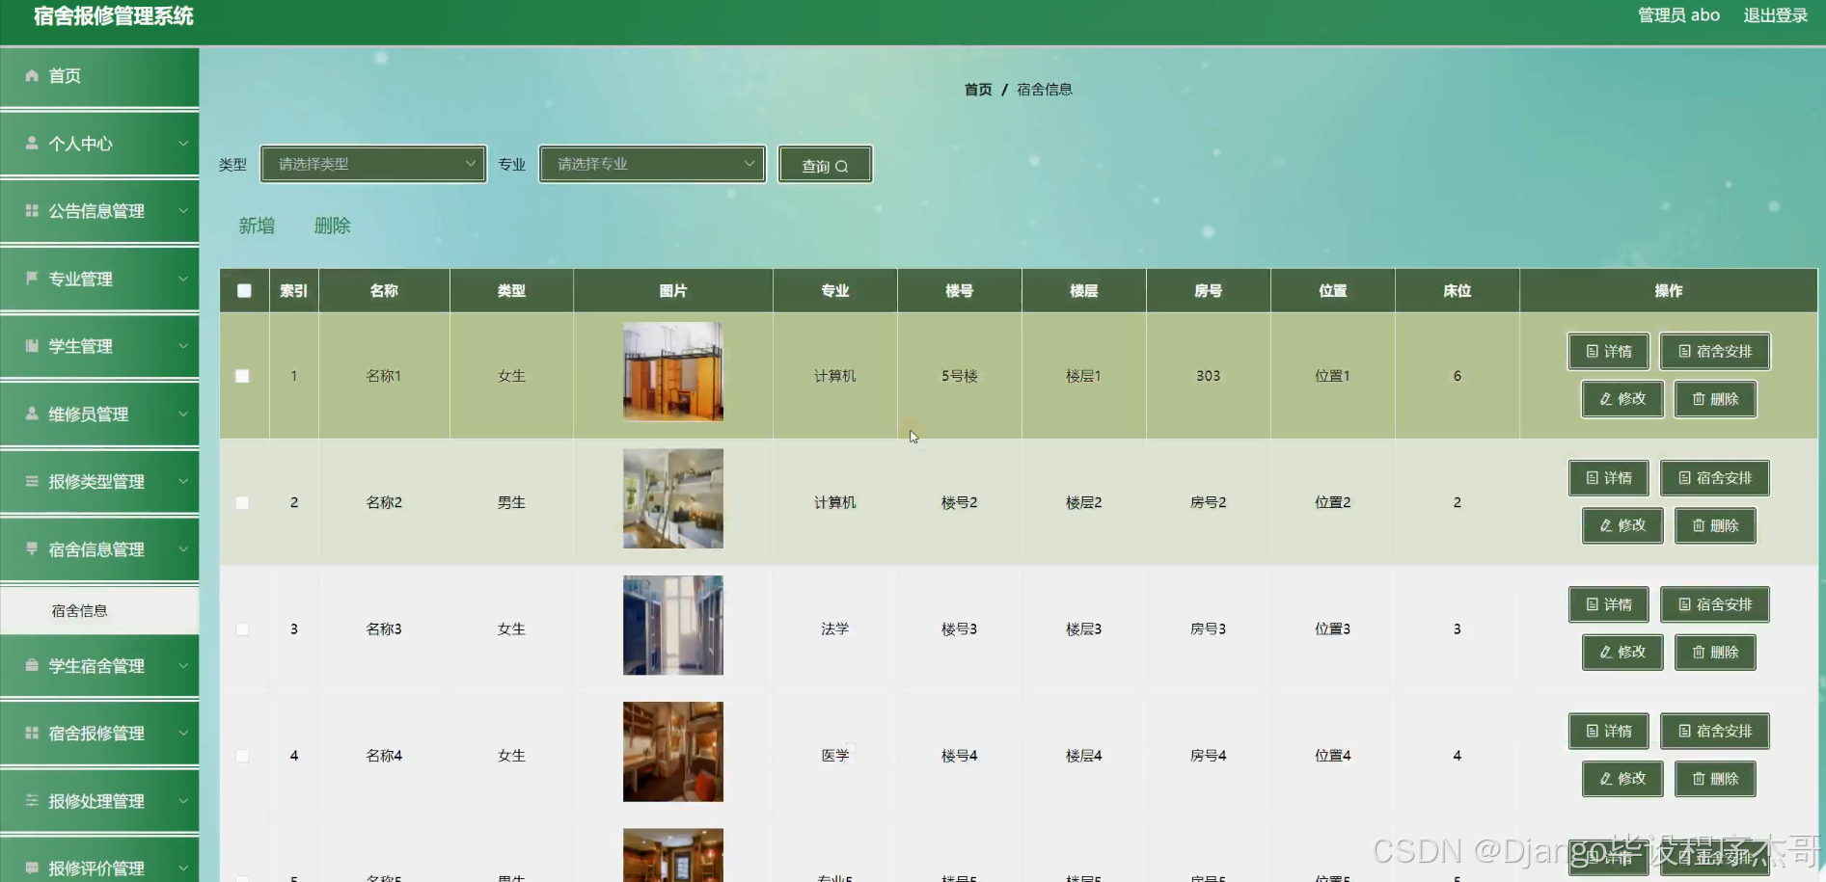Screen dimensions: 1826x882
Task: Click 修改 for row 名称3
Action: pos(1622,652)
